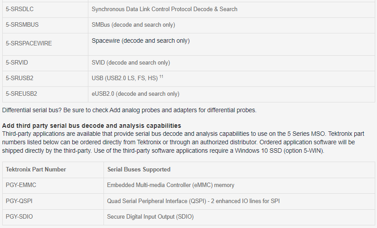Click the Synchronous Data Link Control description
Screen dimensions: 377x228
(165, 9)
